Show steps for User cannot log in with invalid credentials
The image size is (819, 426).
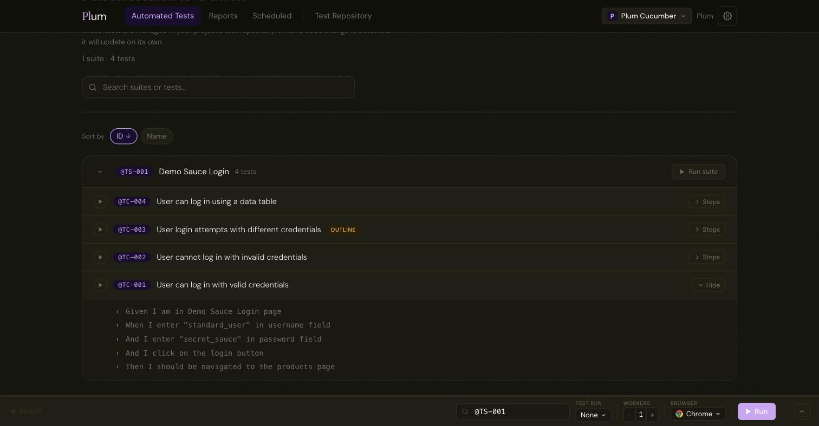pos(707,257)
